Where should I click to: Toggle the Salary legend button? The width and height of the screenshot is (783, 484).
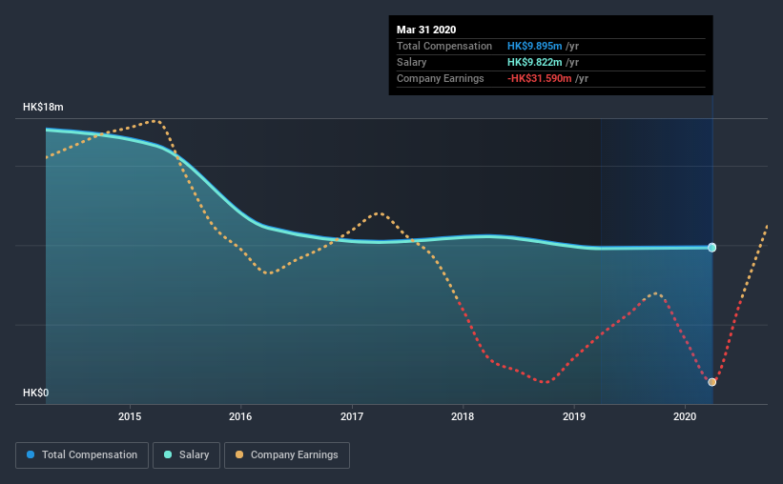click(x=186, y=455)
